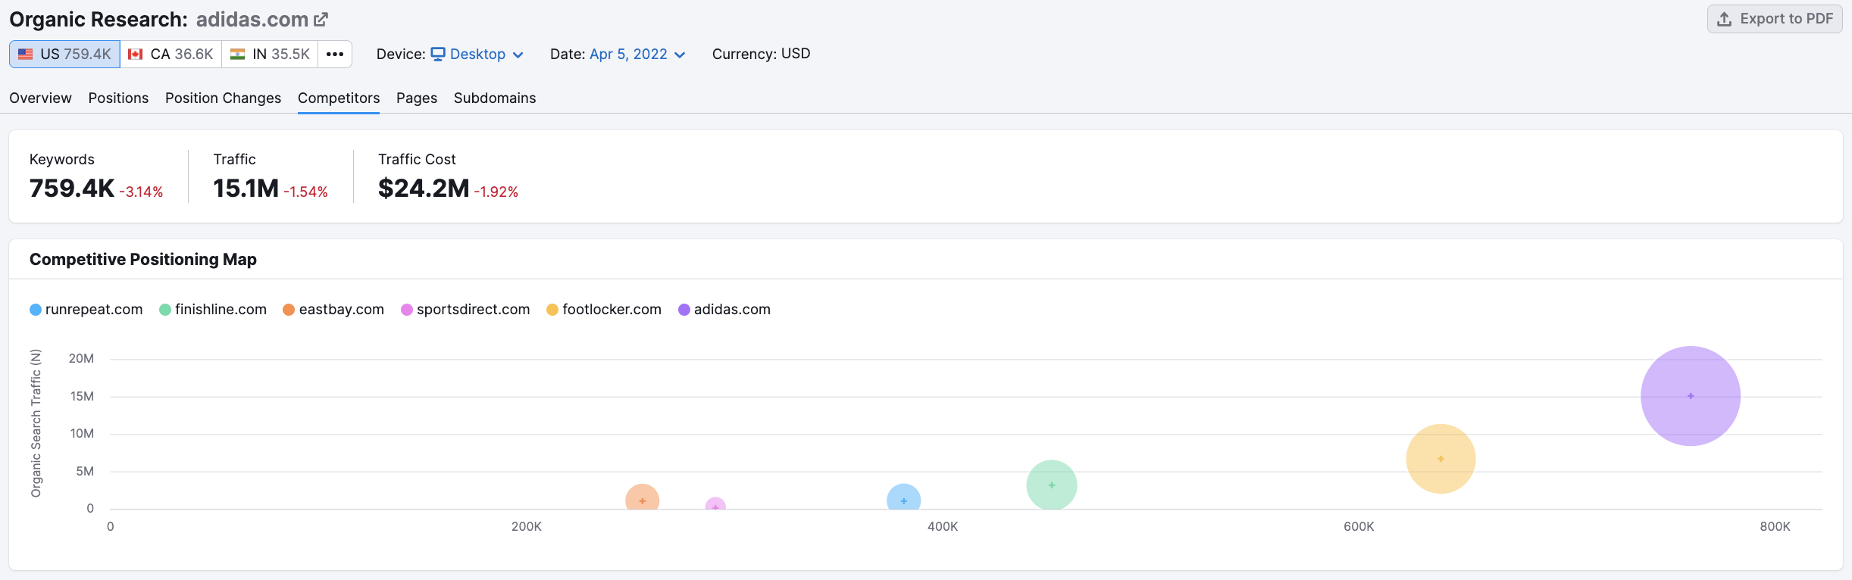
Task: Click Export to PDF button
Action: pos(1775,19)
